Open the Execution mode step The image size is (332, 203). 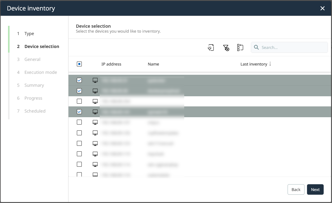41,72
